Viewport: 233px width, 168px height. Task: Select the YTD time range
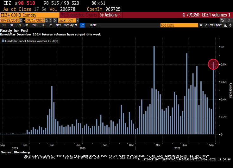pos(35,25)
